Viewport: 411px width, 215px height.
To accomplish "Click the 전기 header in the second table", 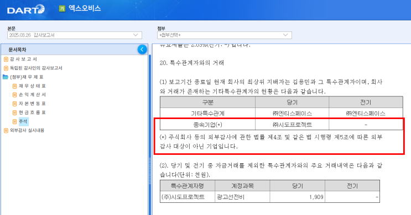I will tap(352, 186).
